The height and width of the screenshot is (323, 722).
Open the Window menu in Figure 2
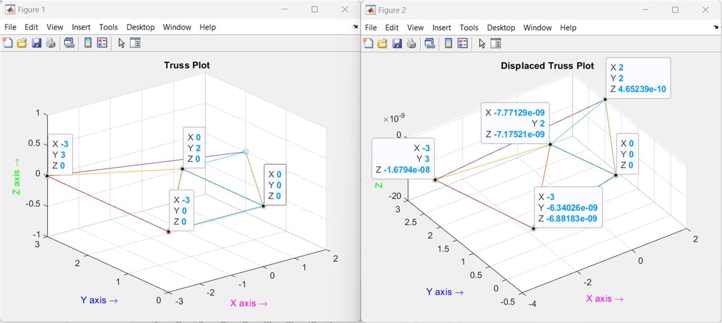(537, 28)
